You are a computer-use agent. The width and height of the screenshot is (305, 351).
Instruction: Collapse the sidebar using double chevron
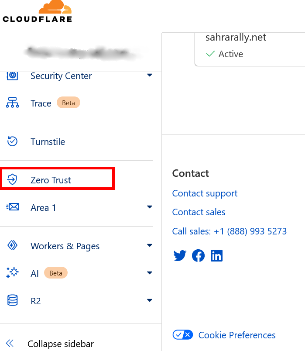(x=10, y=344)
